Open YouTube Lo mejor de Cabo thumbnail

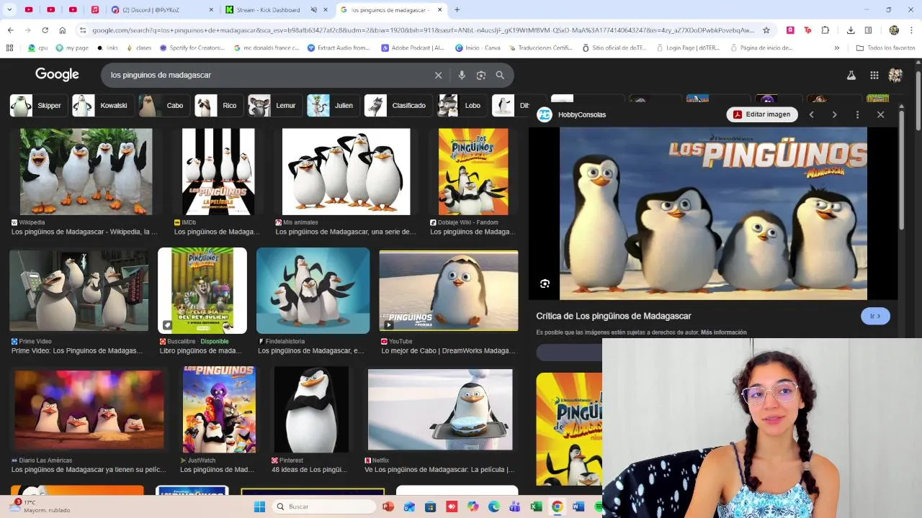click(x=448, y=291)
